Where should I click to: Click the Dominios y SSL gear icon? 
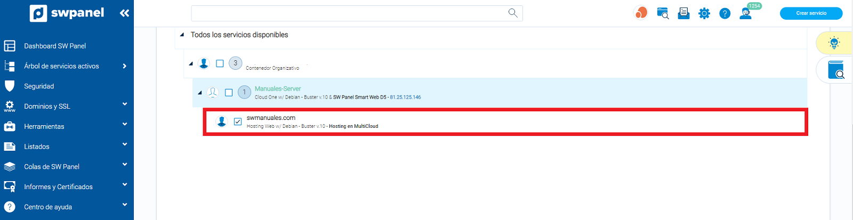(10, 106)
